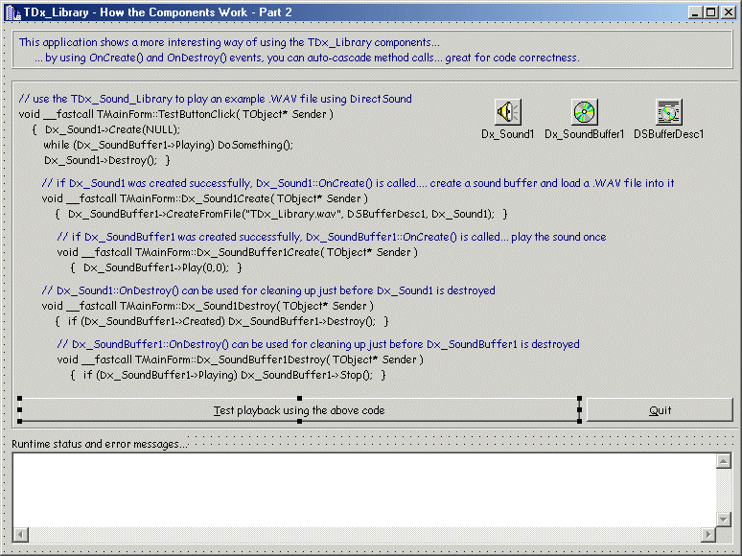The height and width of the screenshot is (556, 742).
Task: Select the Dx_SoundBuffer1Destroy code sample text
Action: pos(240,359)
